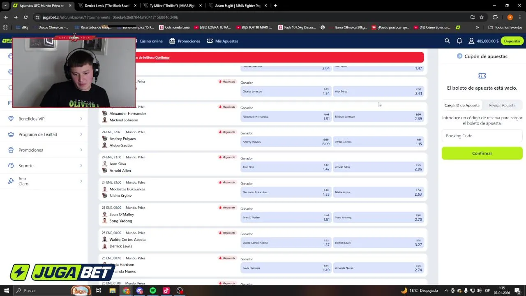
Task: Open the Andrey Pulyaev fighter name link
Action: [122, 139]
